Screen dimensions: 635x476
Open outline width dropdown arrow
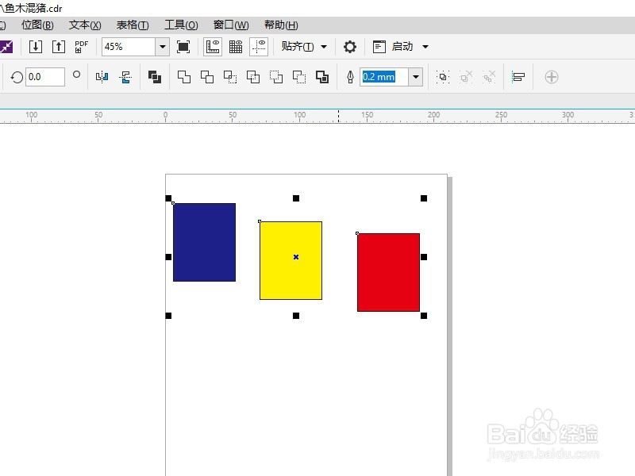[x=415, y=77]
